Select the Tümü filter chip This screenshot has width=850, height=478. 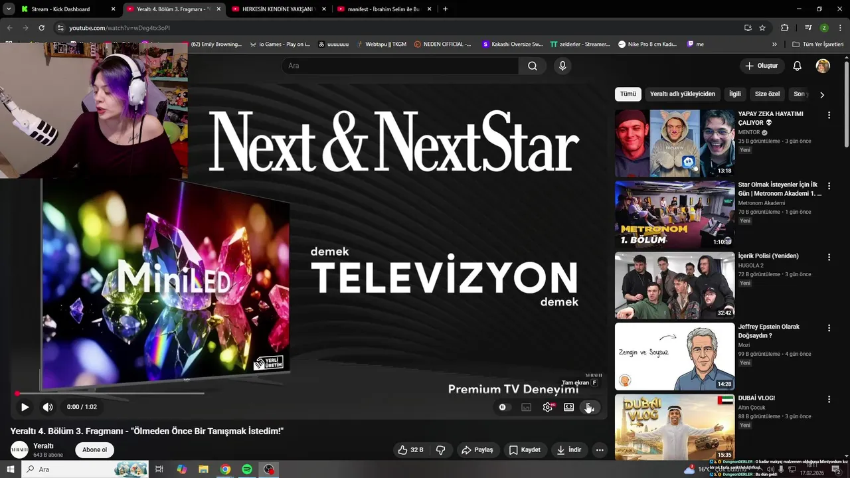coord(628,94)
